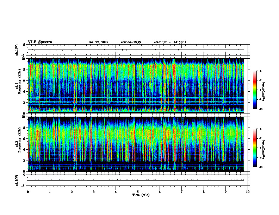The image size is (279, 215).
Task: Select the "6" kHz tick of ch.2 spectrogram
Action: click(x=25, y=139)
